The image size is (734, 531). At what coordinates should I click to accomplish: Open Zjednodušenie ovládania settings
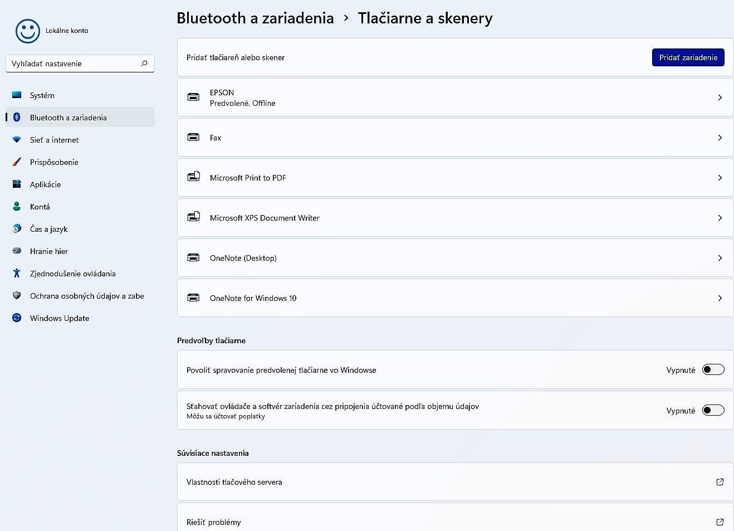pyautogui.click(x=80, y=274)
